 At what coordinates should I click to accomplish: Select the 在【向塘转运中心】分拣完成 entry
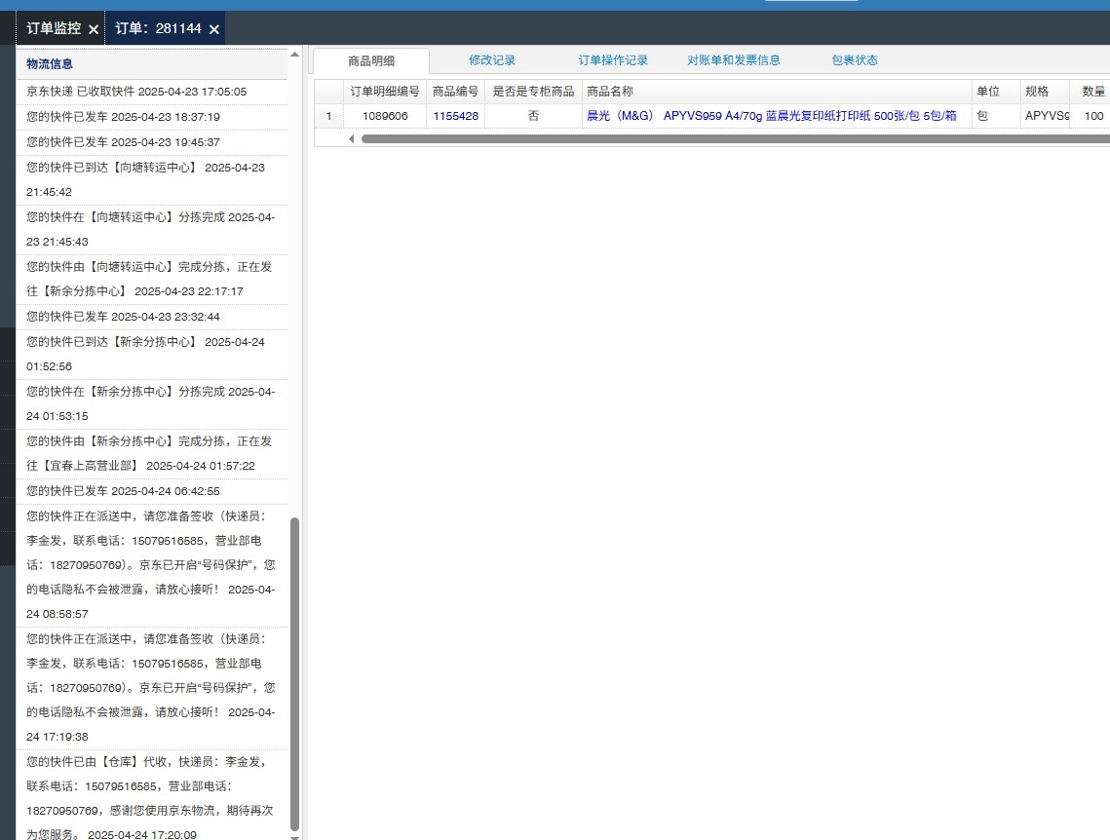pos(152,229)
